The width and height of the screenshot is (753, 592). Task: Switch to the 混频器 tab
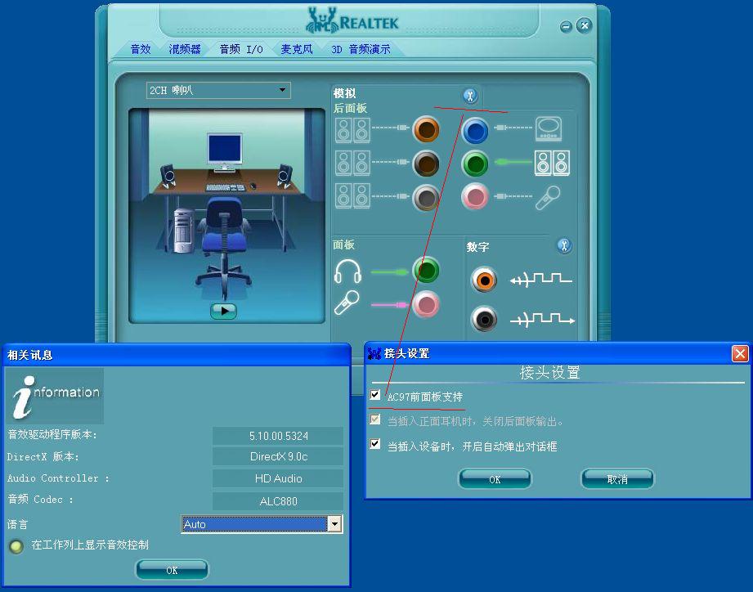185,49
